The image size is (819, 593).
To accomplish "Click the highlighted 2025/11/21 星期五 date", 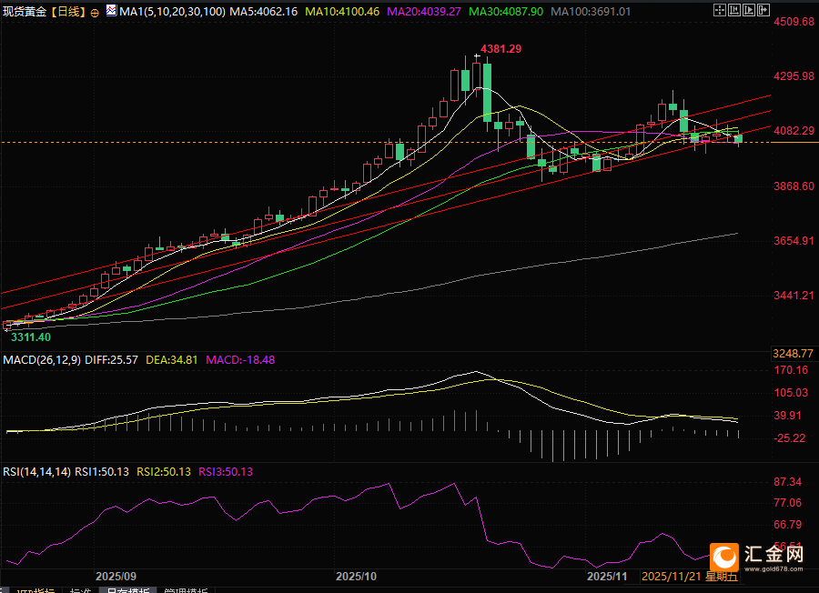I will (x=690, y=577).
